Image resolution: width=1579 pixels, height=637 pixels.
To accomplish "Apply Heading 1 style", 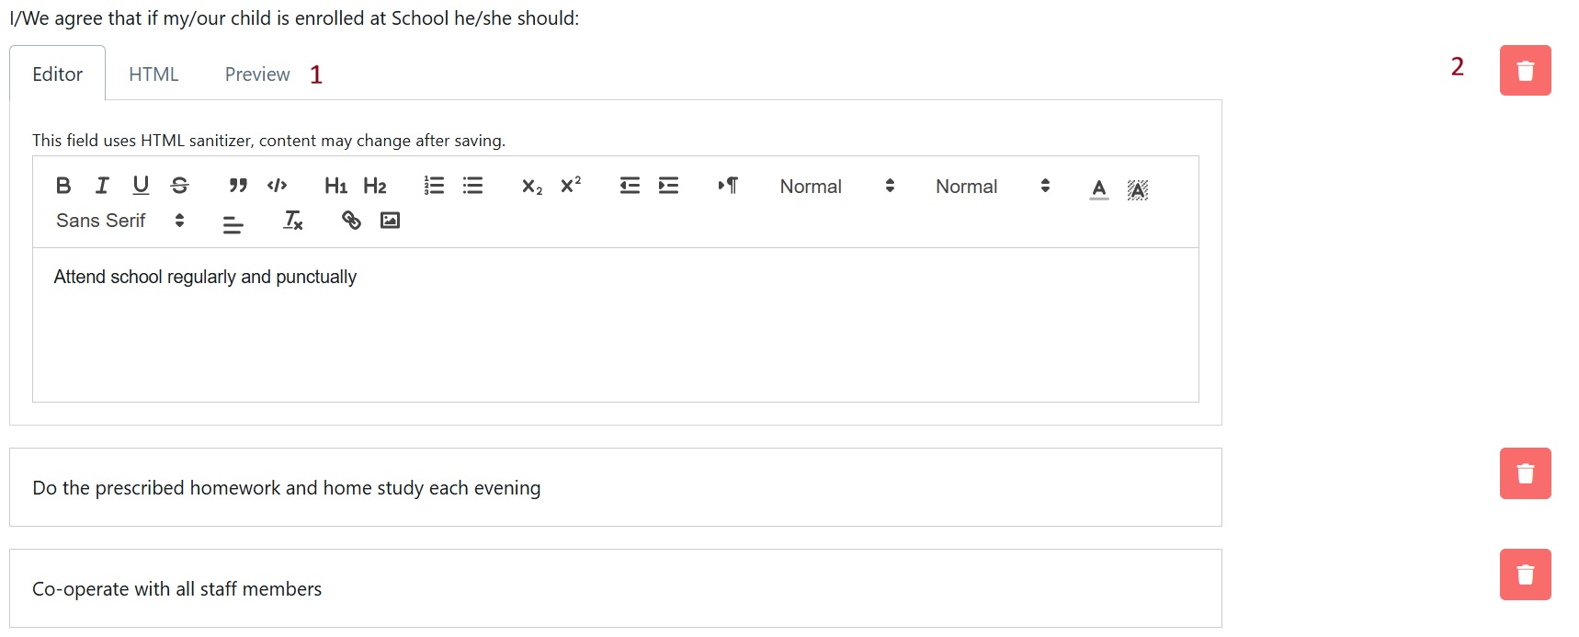I will (335, 186).
